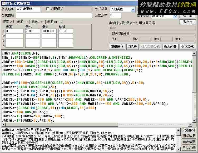Screen dimensions: 198x153
Task: Click the 插入函数 button
Action: coord(170,47)
